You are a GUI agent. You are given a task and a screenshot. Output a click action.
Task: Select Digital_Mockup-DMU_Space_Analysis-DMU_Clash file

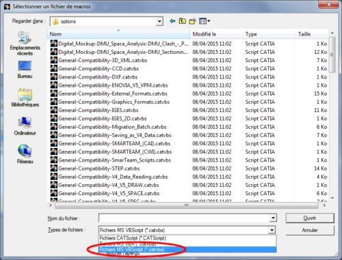coord(123,44)
